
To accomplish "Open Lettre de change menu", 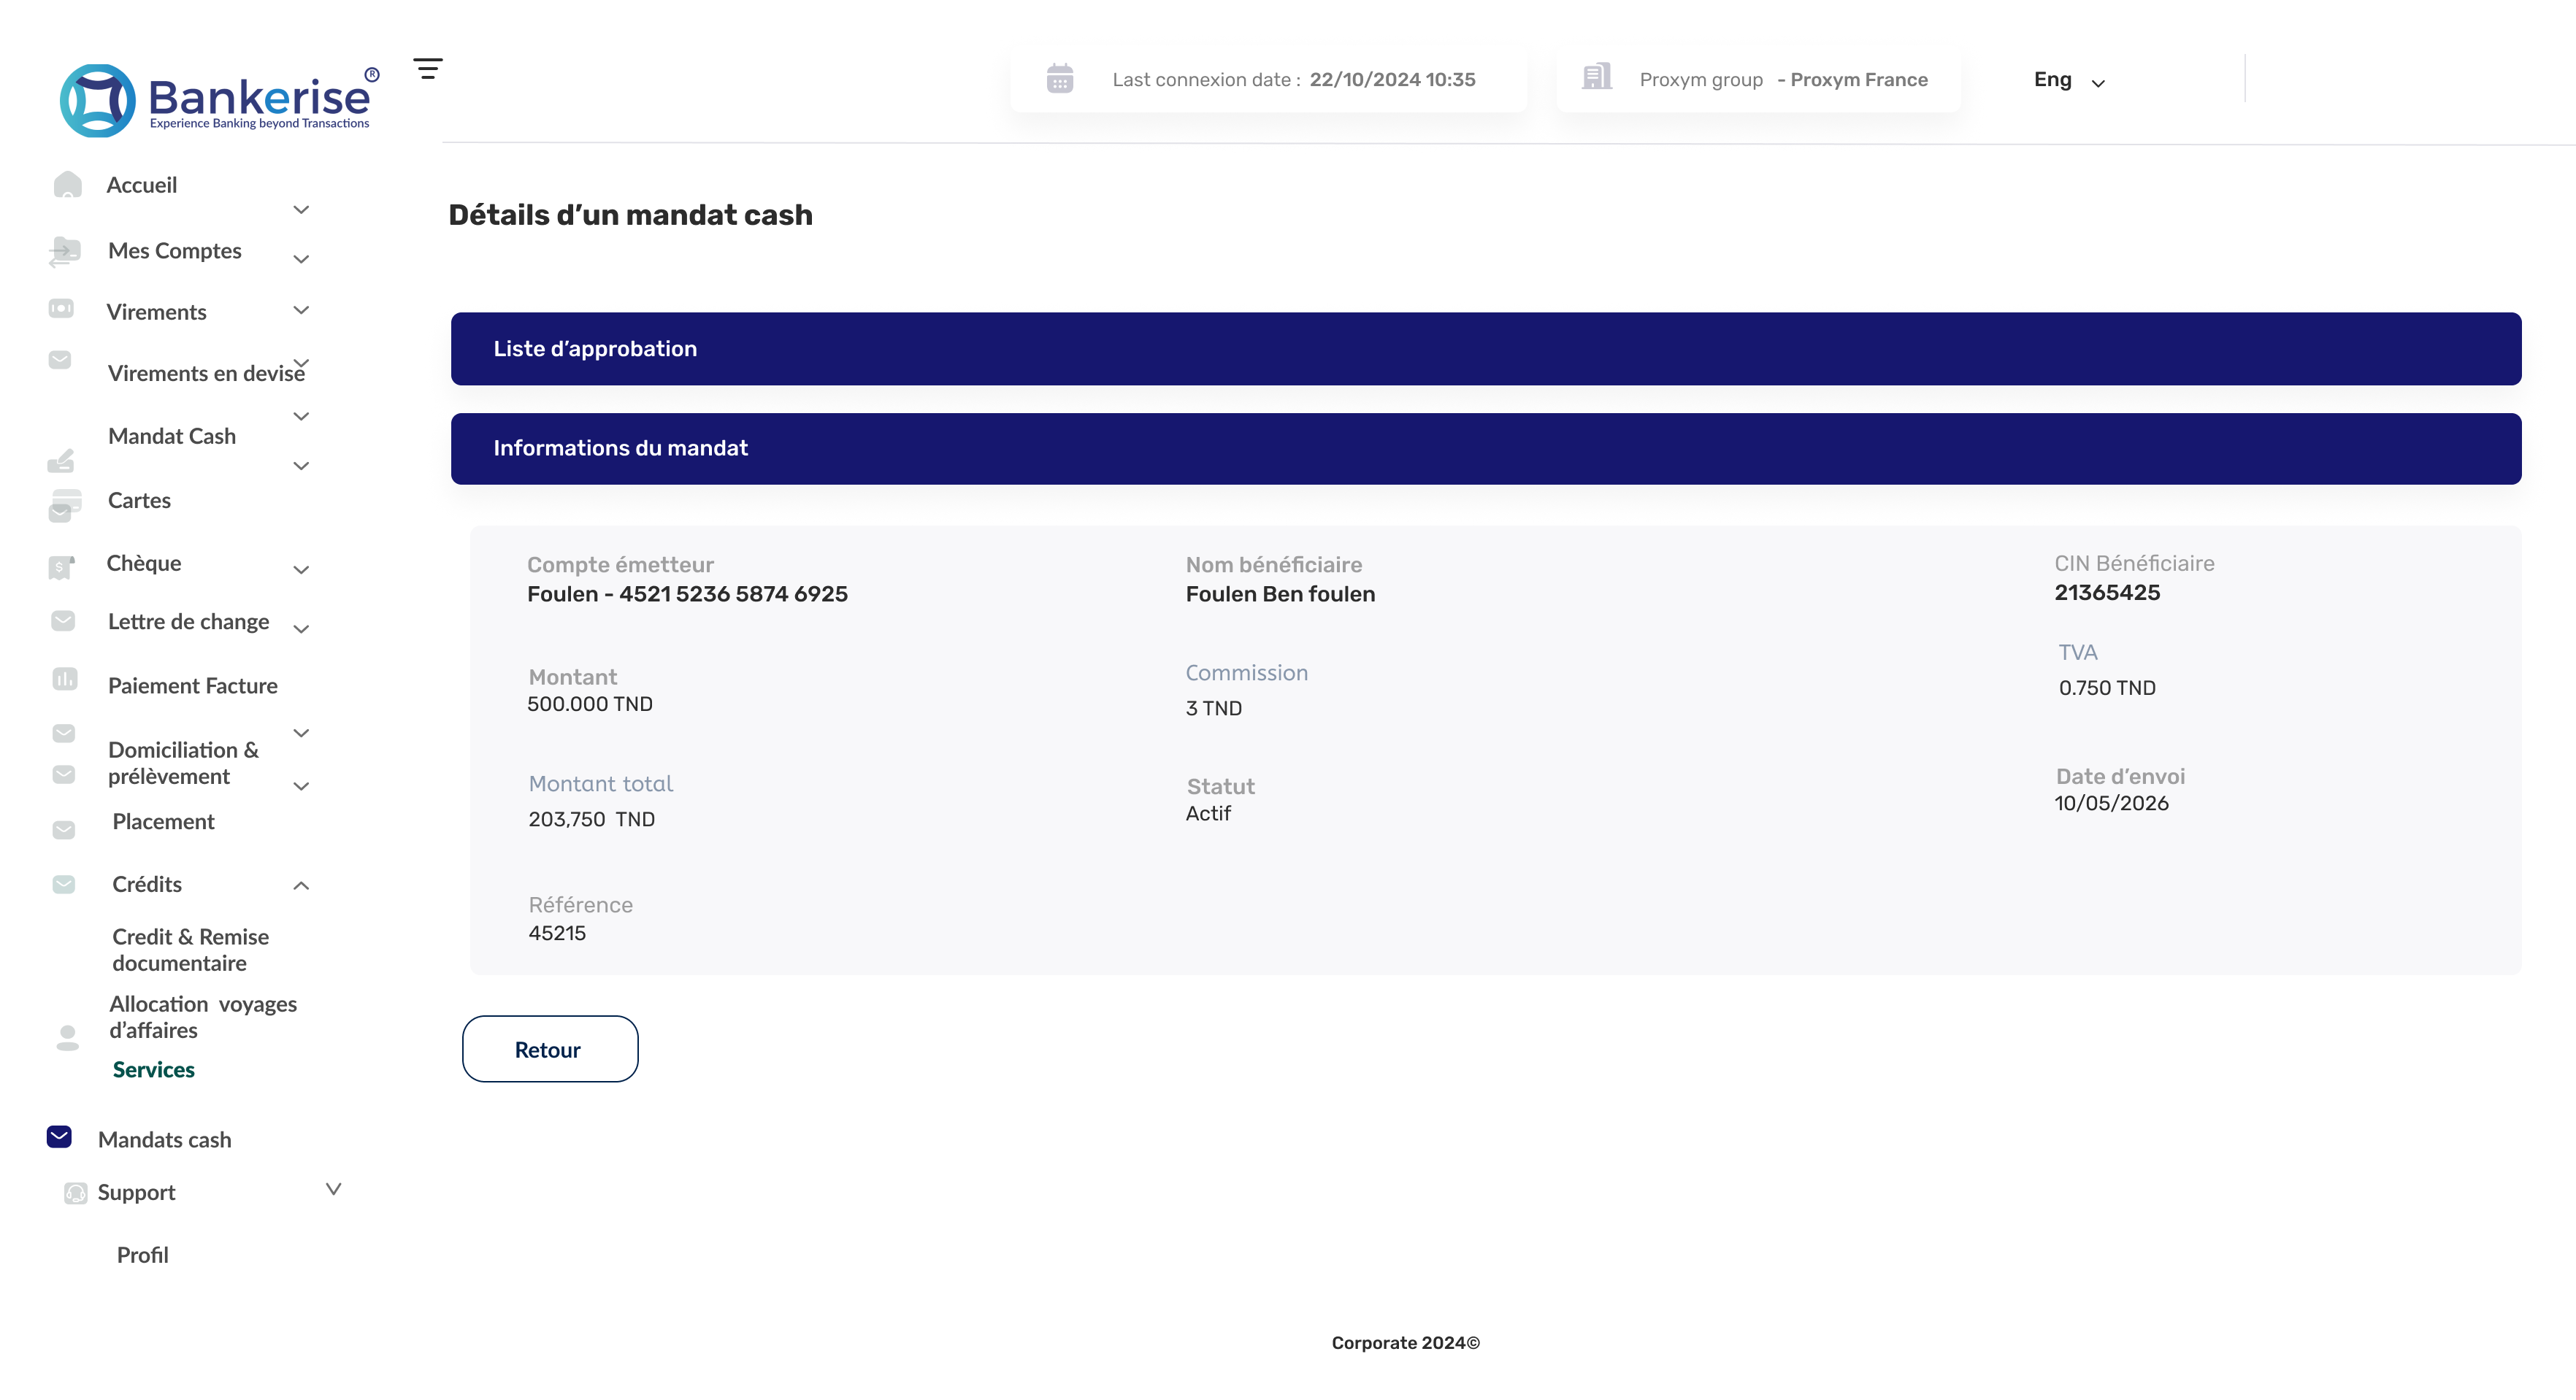I will point(188,622).
